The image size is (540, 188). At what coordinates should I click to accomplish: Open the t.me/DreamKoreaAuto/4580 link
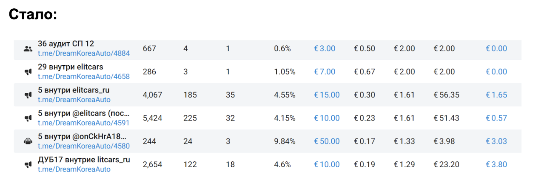83,146
